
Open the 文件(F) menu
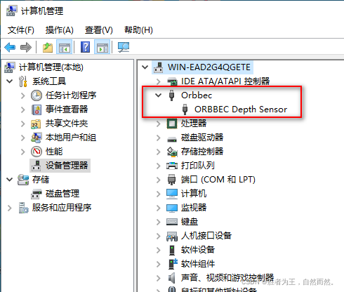click(21, 30)
